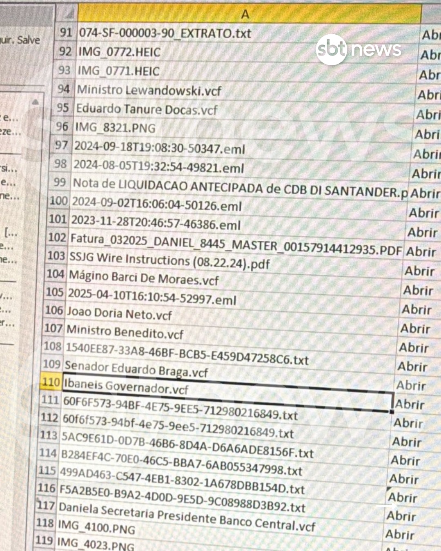This screenshot has height=551, width=441.
Task: Select cell Senador Eduardo Braga.vcf
Action: (136, 369)
